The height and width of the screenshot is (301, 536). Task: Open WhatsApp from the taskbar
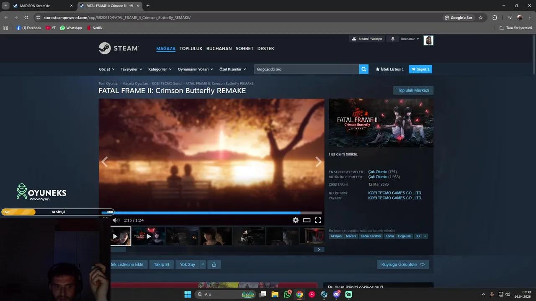[x=287, y=294]
